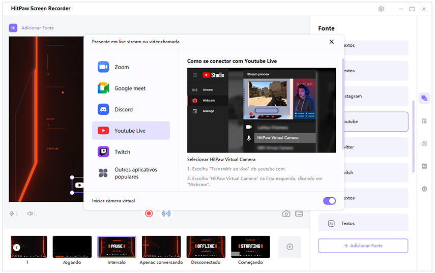Select the Intervalo PAUSE scene thumbnail
Screen dimensions: 435x273
pos(117,247)
